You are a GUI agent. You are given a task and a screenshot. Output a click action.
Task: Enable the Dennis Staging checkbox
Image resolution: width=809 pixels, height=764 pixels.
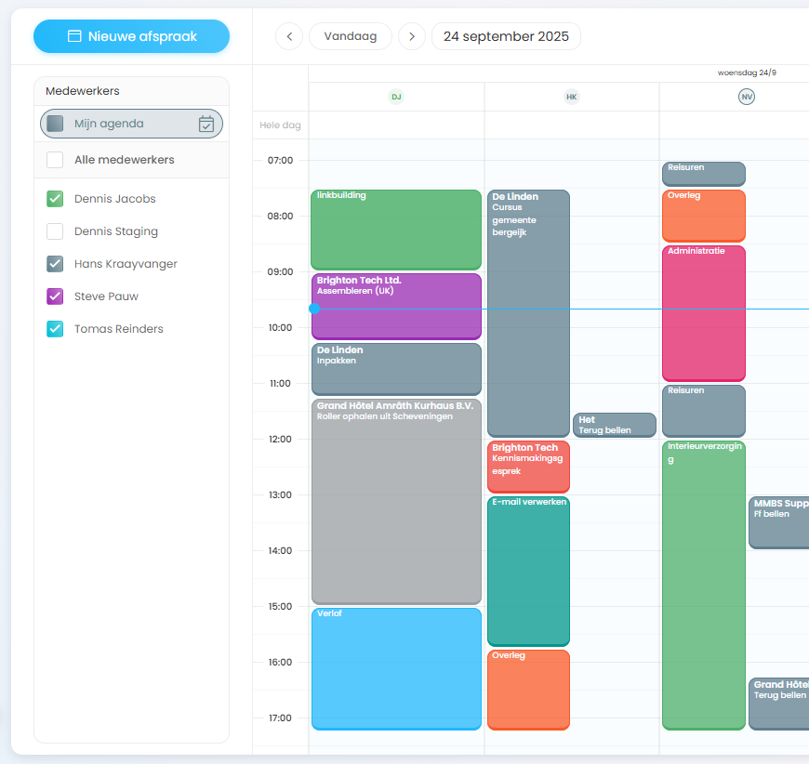tap(55, 231)
